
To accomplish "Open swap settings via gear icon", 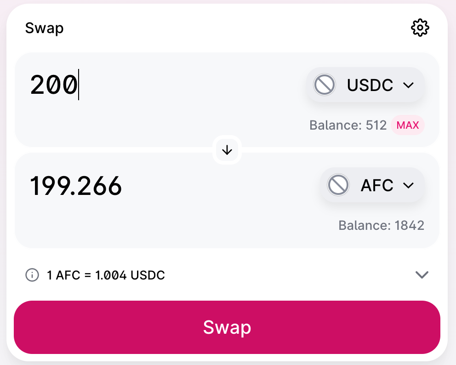I will [x=420, y=28].
